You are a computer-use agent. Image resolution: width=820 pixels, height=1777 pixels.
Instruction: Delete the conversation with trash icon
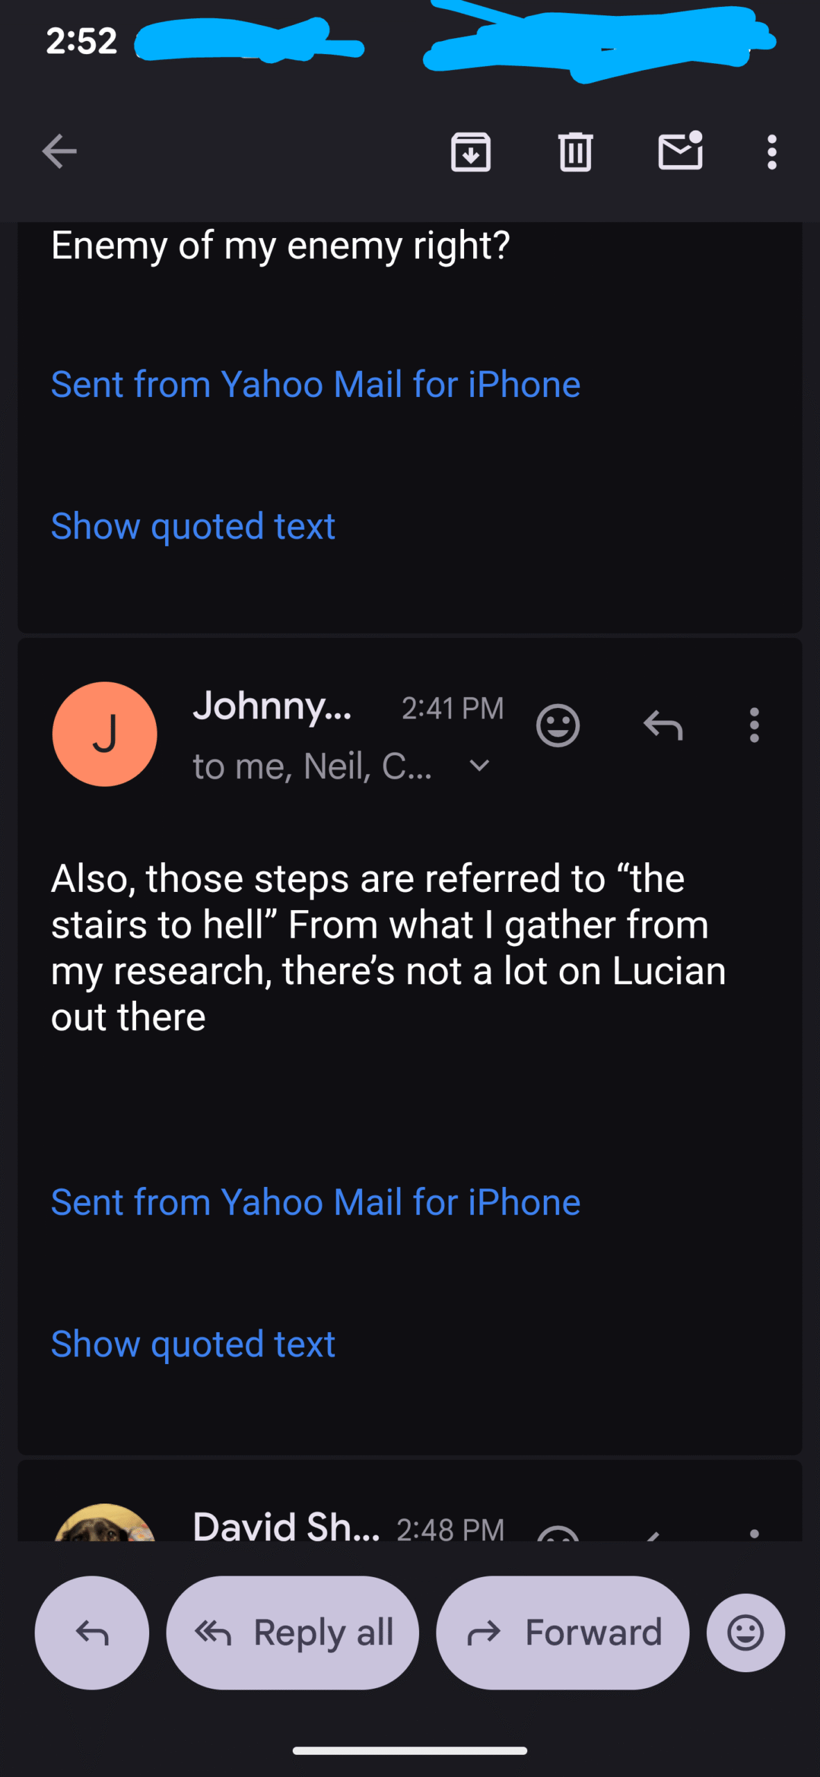(575, 152)
